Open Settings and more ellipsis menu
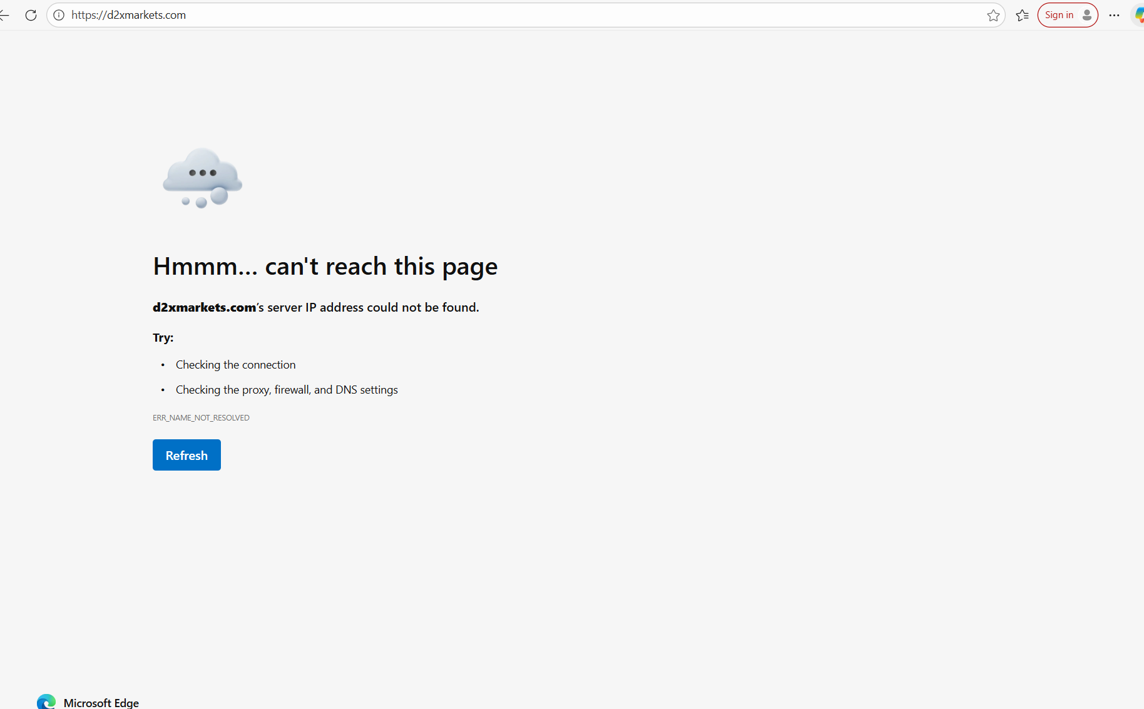 pyautogui.click(x=1114, y=15)
